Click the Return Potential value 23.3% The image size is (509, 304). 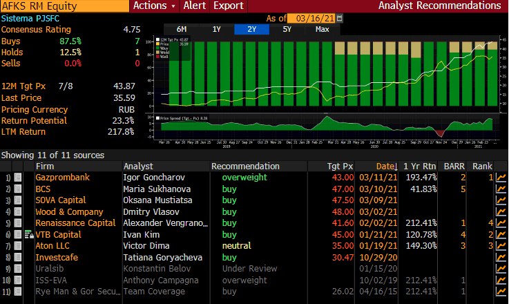[x=123, y=121]
